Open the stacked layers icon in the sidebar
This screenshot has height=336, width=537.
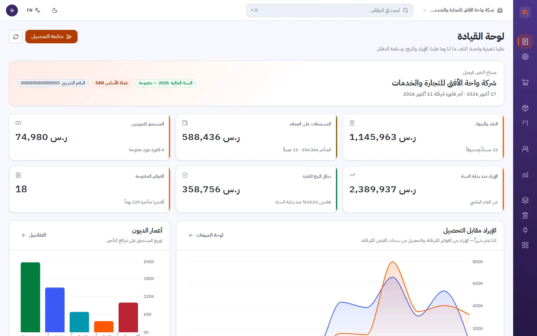pyautogui.click(x=525, y=200)
